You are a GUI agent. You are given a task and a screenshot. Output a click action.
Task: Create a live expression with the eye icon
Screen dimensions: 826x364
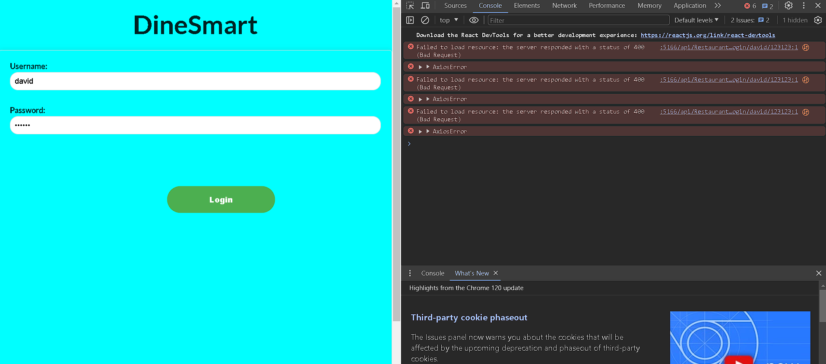[474, 20]
